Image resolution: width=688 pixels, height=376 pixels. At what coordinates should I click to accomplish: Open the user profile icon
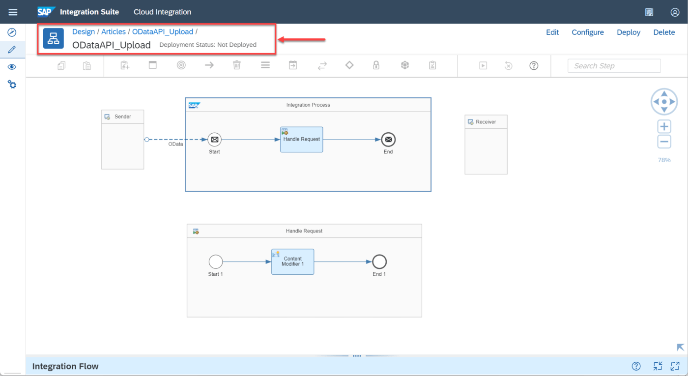675,12
